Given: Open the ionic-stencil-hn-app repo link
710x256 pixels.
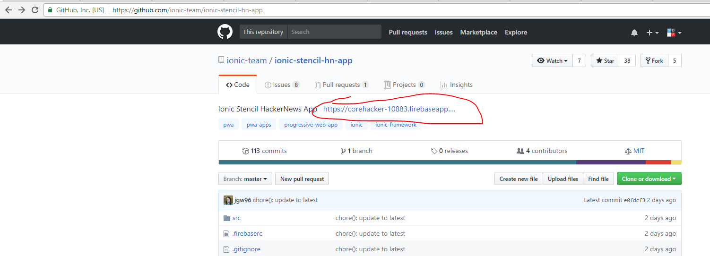Looking at the screenshot, I should click(x=313, y=60).
